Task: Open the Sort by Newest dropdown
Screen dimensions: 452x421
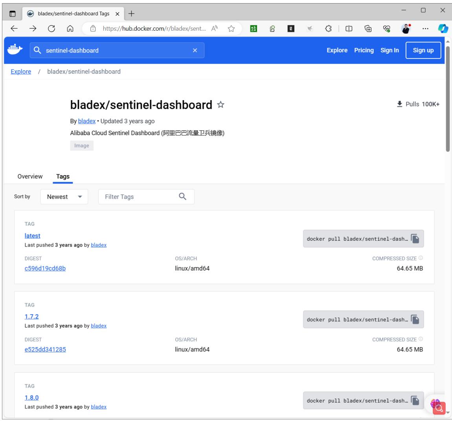Action: (x=64, y=197)
